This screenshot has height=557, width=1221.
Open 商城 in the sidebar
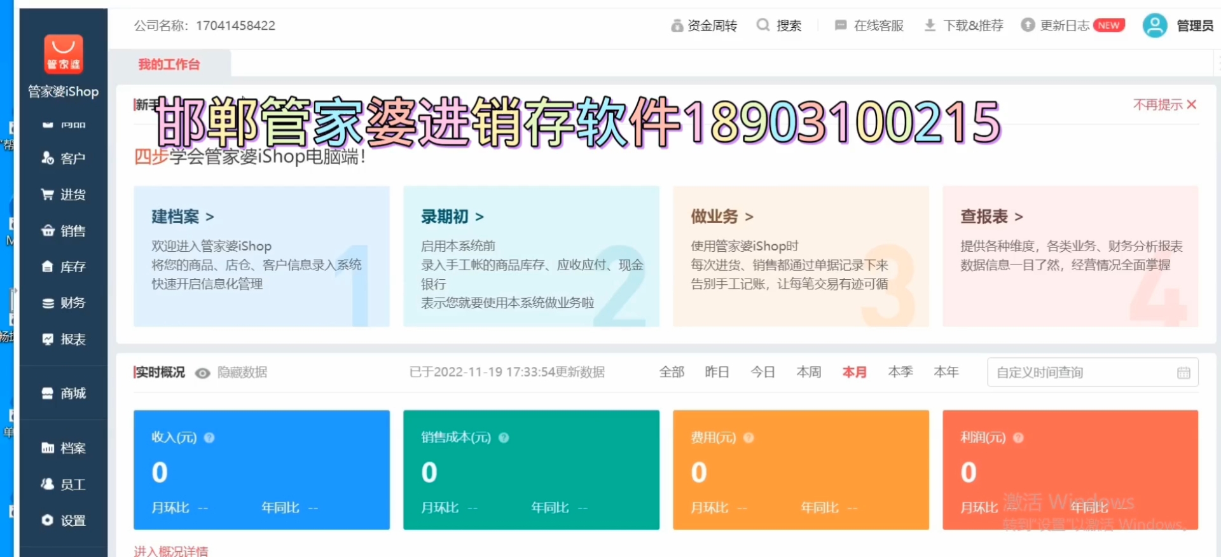coord(63,393)
